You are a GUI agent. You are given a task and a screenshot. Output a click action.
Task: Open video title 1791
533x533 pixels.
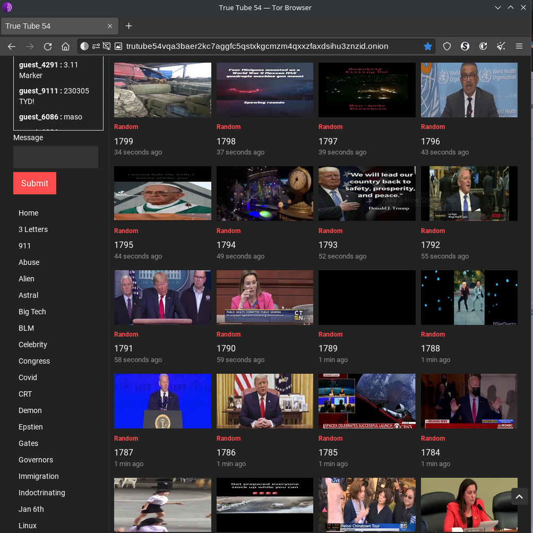tap(123, 348)
